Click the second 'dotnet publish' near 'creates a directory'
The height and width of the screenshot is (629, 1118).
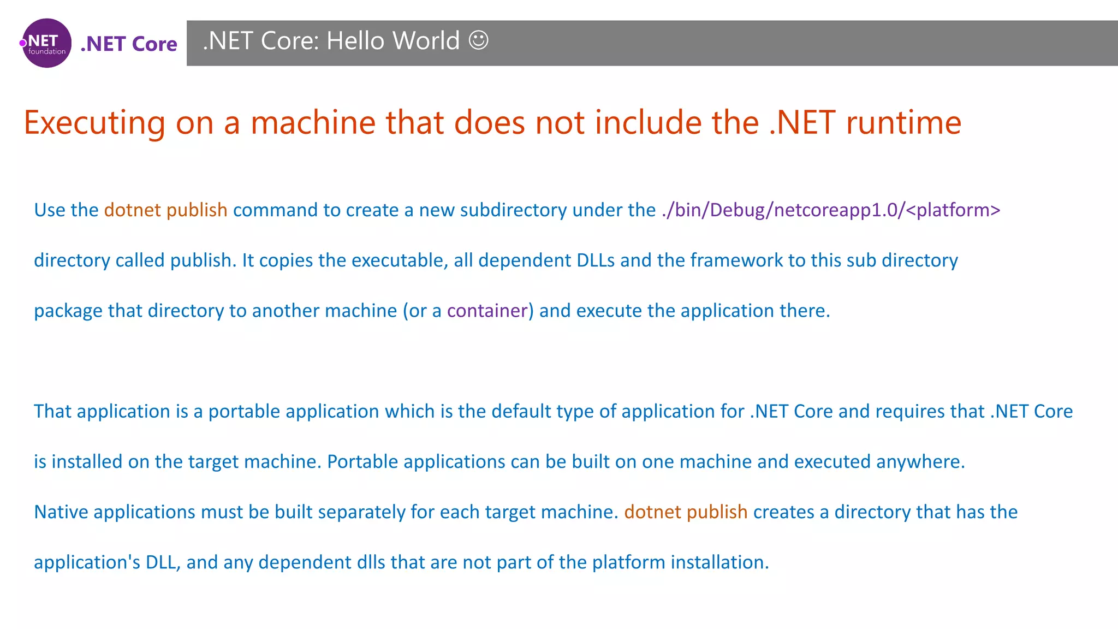686,512
